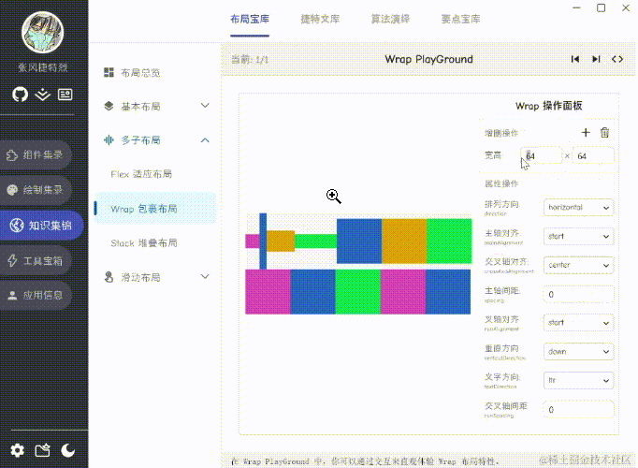Open the settings gear at sidebar bottom
This screenshot has width=638, height=468.
(18, 450)
